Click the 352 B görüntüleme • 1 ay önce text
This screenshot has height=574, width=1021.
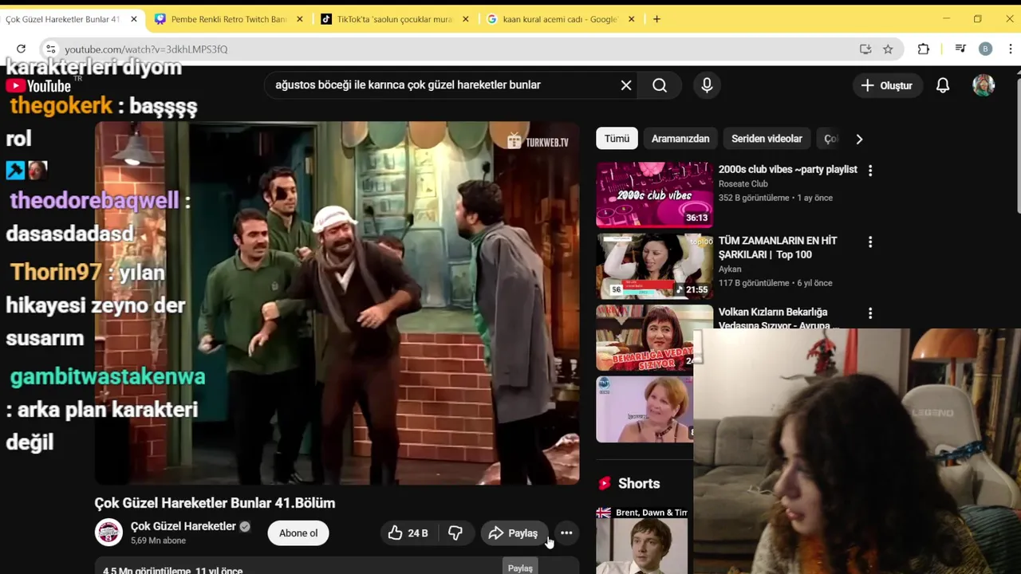[x=775, y=198]
